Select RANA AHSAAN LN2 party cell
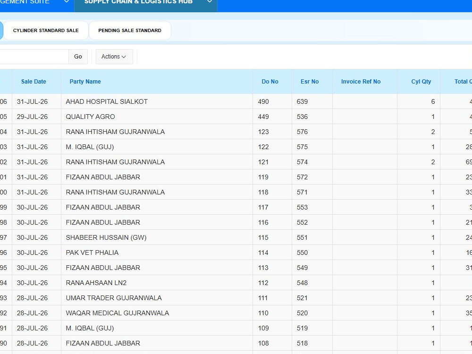 pyautogui.click(x=157, y=283)
